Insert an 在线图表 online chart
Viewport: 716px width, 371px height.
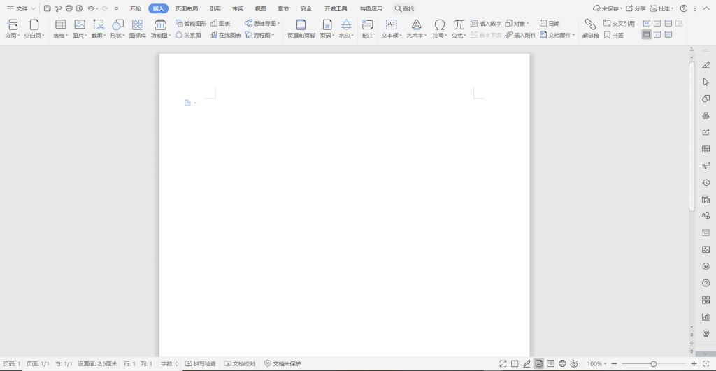(x=225, y=35)
